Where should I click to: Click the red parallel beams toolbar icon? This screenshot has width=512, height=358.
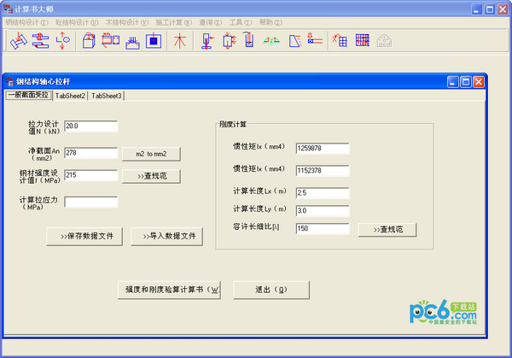[315, 38]
